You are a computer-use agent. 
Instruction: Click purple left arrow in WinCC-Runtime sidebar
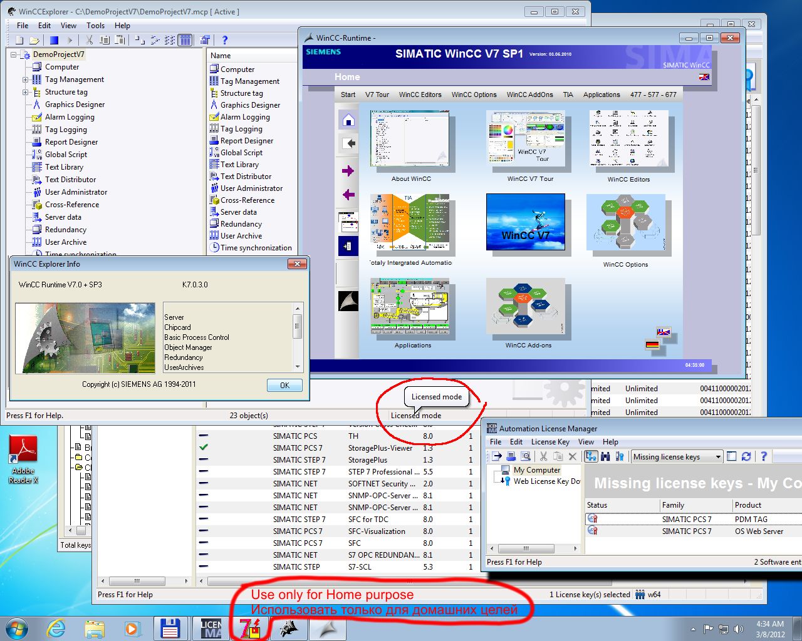(x=348, y=195)
